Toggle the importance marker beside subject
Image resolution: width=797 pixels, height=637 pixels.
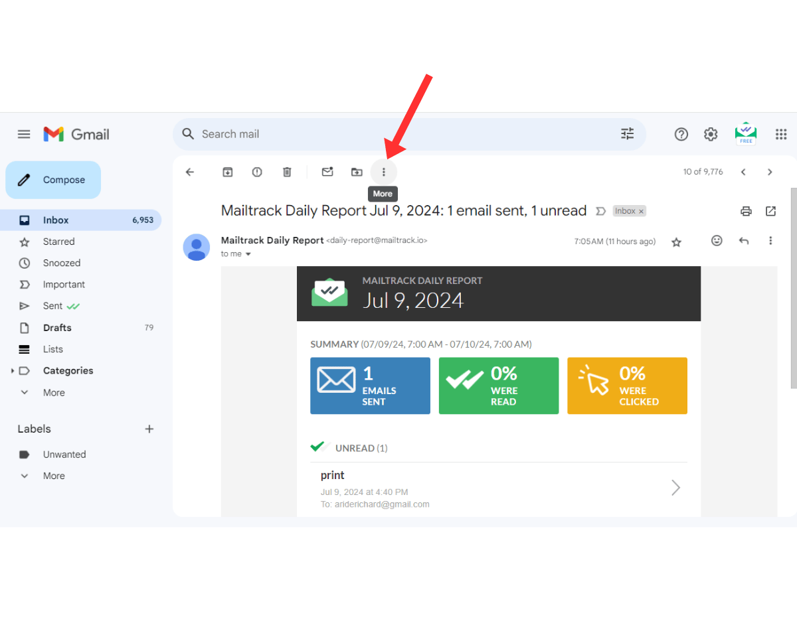click(600, 211)
